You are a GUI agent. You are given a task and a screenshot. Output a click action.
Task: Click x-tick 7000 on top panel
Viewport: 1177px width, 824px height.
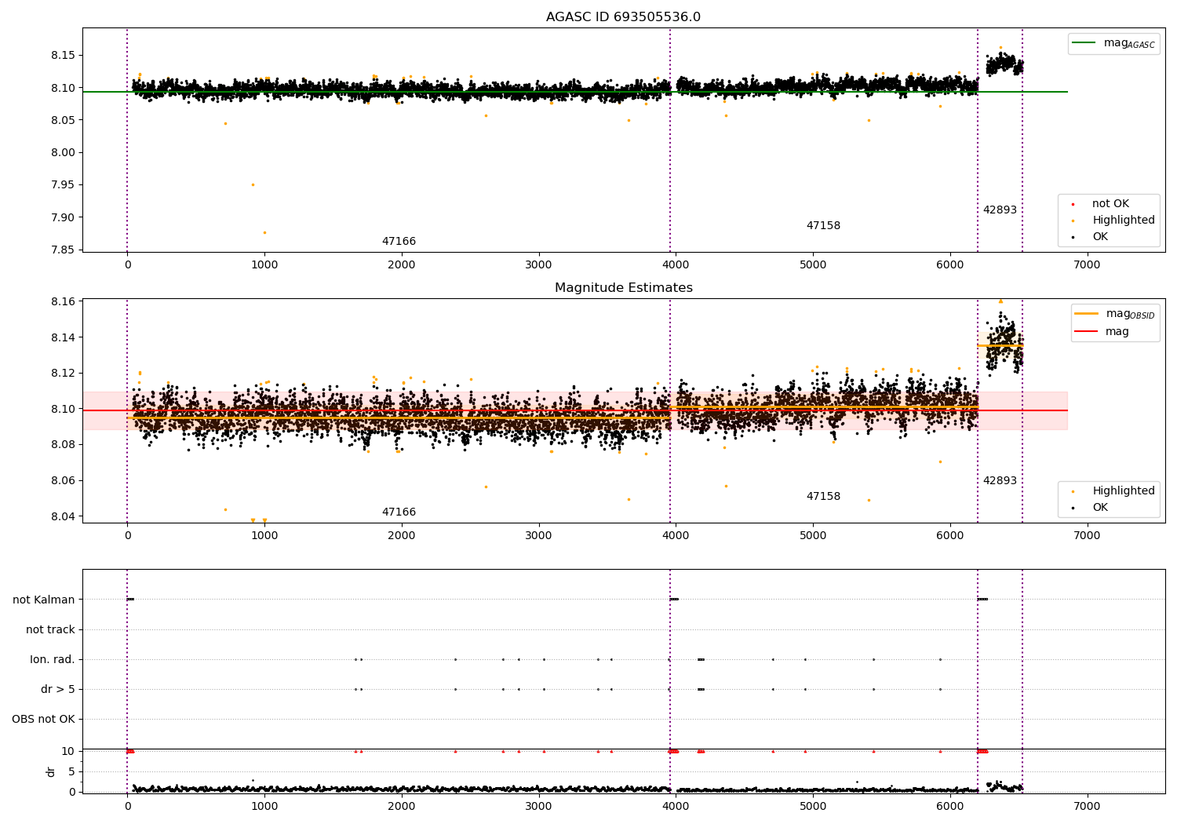click(x=1087, y=265)
